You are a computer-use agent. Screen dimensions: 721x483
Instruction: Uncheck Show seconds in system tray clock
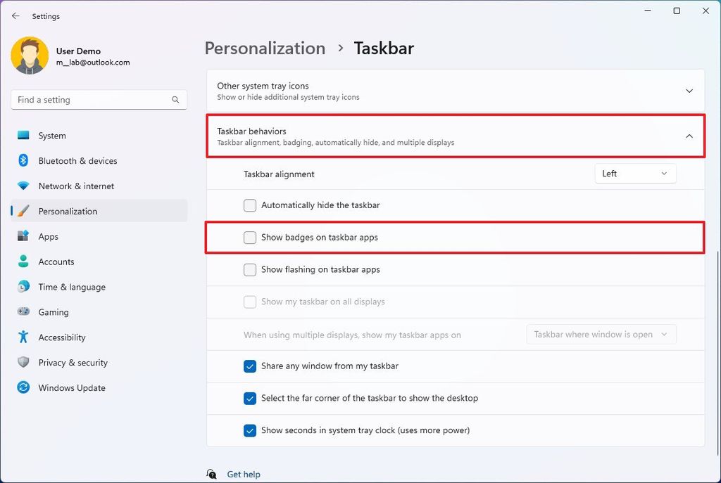249,430
